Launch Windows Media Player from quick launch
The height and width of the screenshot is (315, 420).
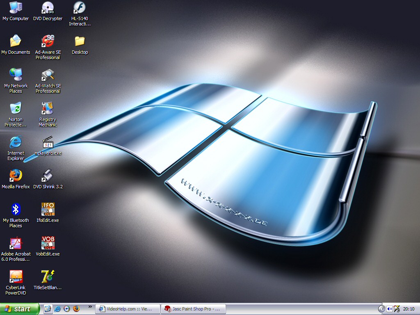67,309
